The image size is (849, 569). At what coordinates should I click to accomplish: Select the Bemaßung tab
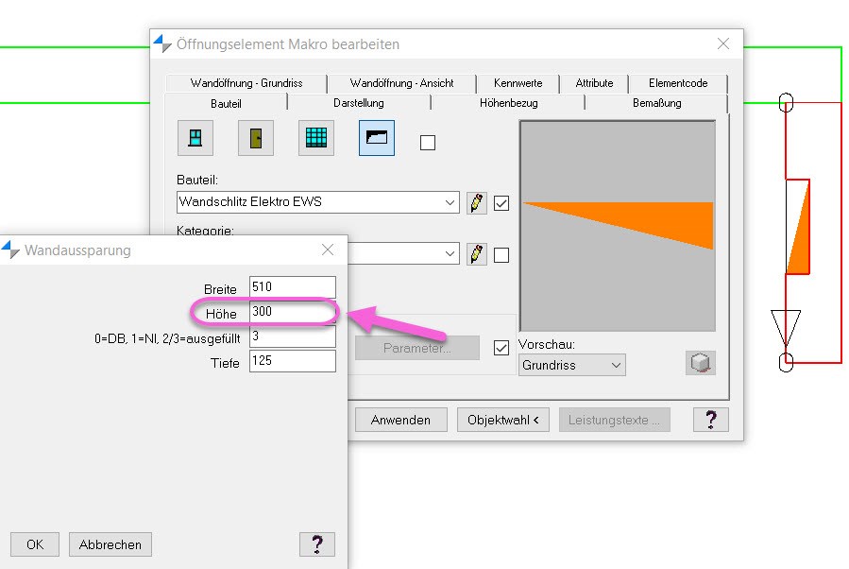pos(656,103)
